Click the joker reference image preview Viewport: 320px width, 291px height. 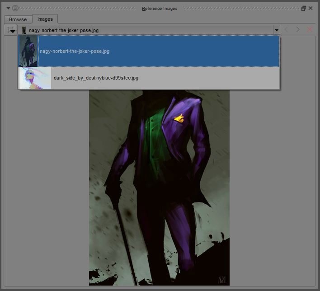click(159, 188)
